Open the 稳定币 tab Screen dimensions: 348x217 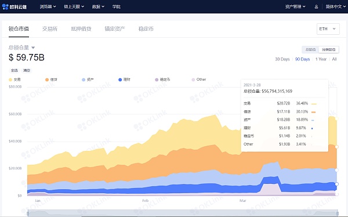(x=146, y=29)
